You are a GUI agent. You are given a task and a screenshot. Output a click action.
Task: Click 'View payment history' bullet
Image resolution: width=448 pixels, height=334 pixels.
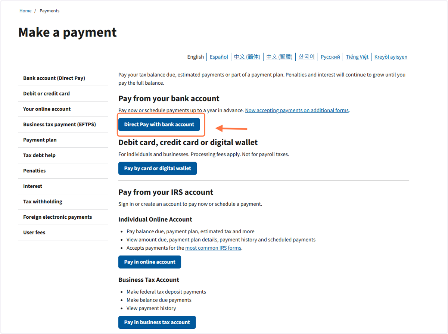pos(151,308)
